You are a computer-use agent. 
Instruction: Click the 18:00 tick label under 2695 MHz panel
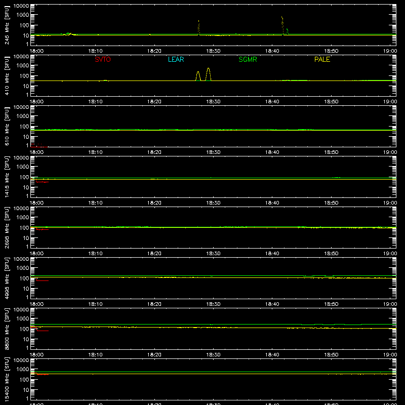pyautogui.click(x=36, y=254)
